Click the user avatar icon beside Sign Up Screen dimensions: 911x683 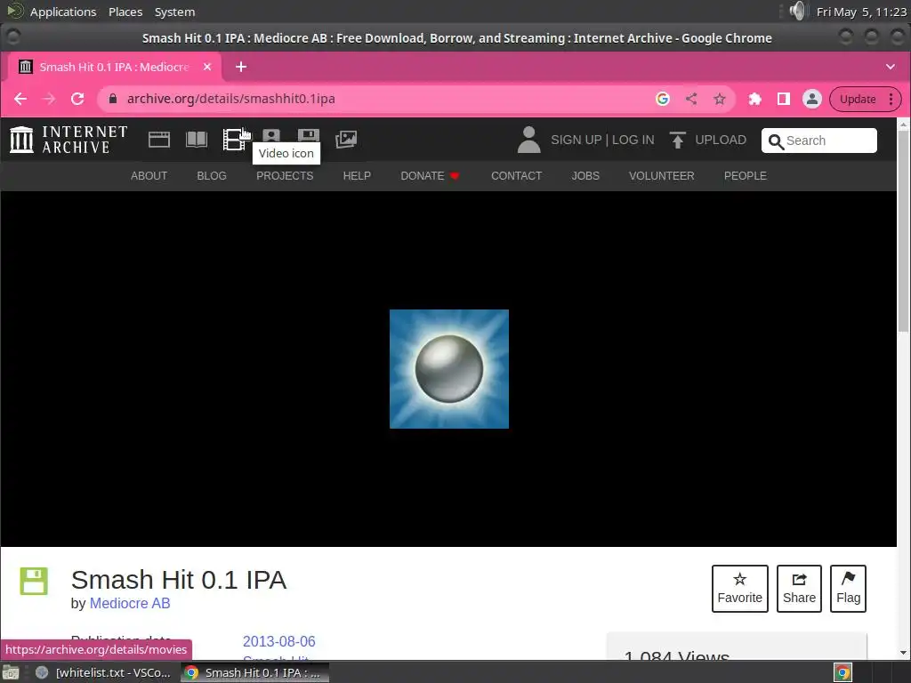[528, 140]
